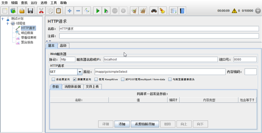Click the yellow warning triangle error indicator

234,11
